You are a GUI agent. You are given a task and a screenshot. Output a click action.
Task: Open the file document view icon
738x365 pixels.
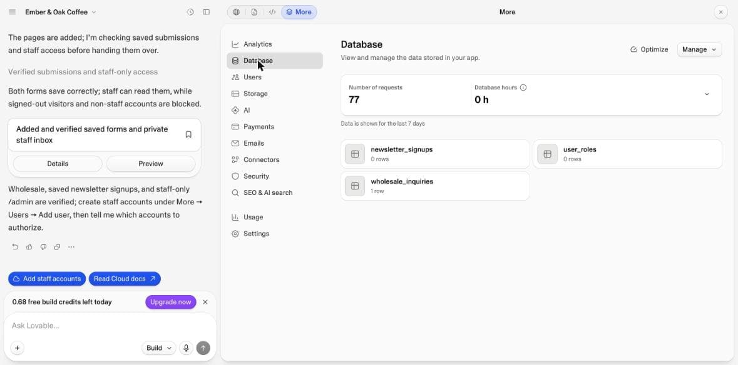254,12
